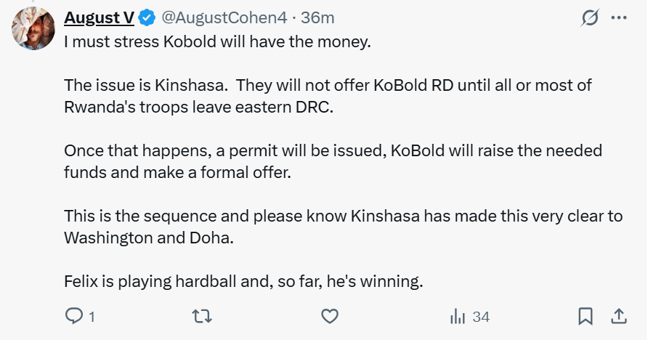Click the line "Felix is playing hardball"
Viewport: 648px width, 340px height.
point(243,280)
